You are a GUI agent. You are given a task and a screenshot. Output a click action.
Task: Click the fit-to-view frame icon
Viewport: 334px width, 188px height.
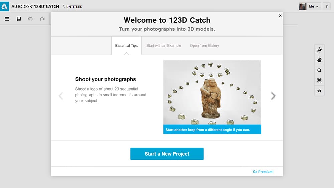pyautogui.click(x=319, y=80)
